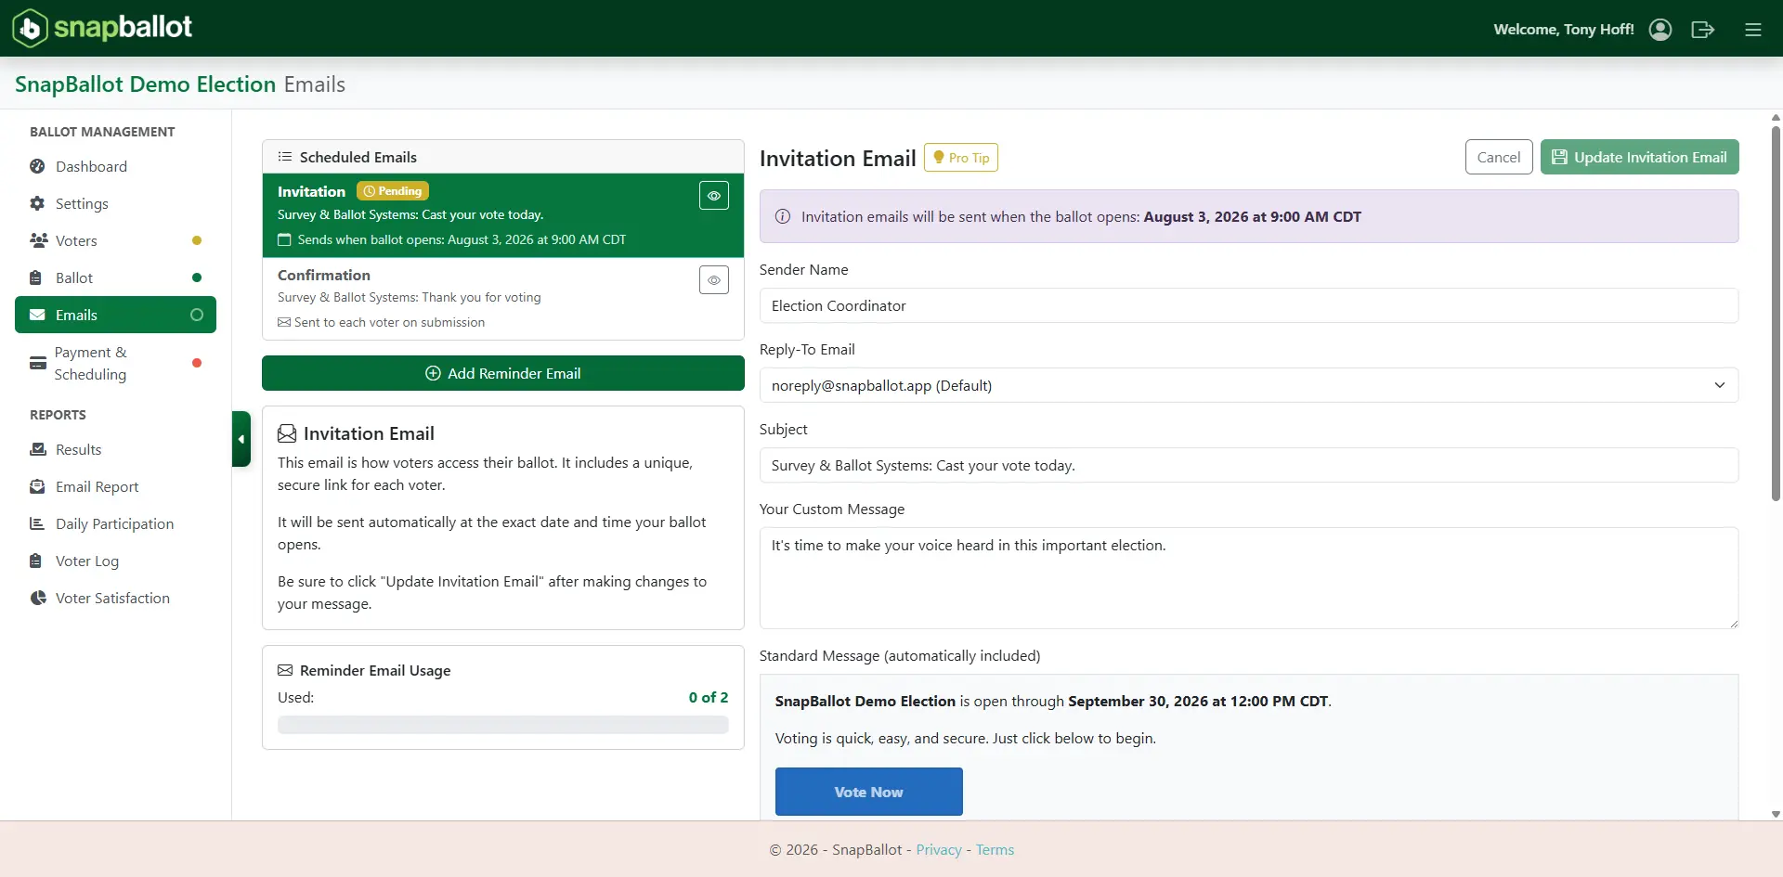Click the Update button's save icon
Image resolution: width=1783 pixels, height=877 pixels.
point(1560,157)
